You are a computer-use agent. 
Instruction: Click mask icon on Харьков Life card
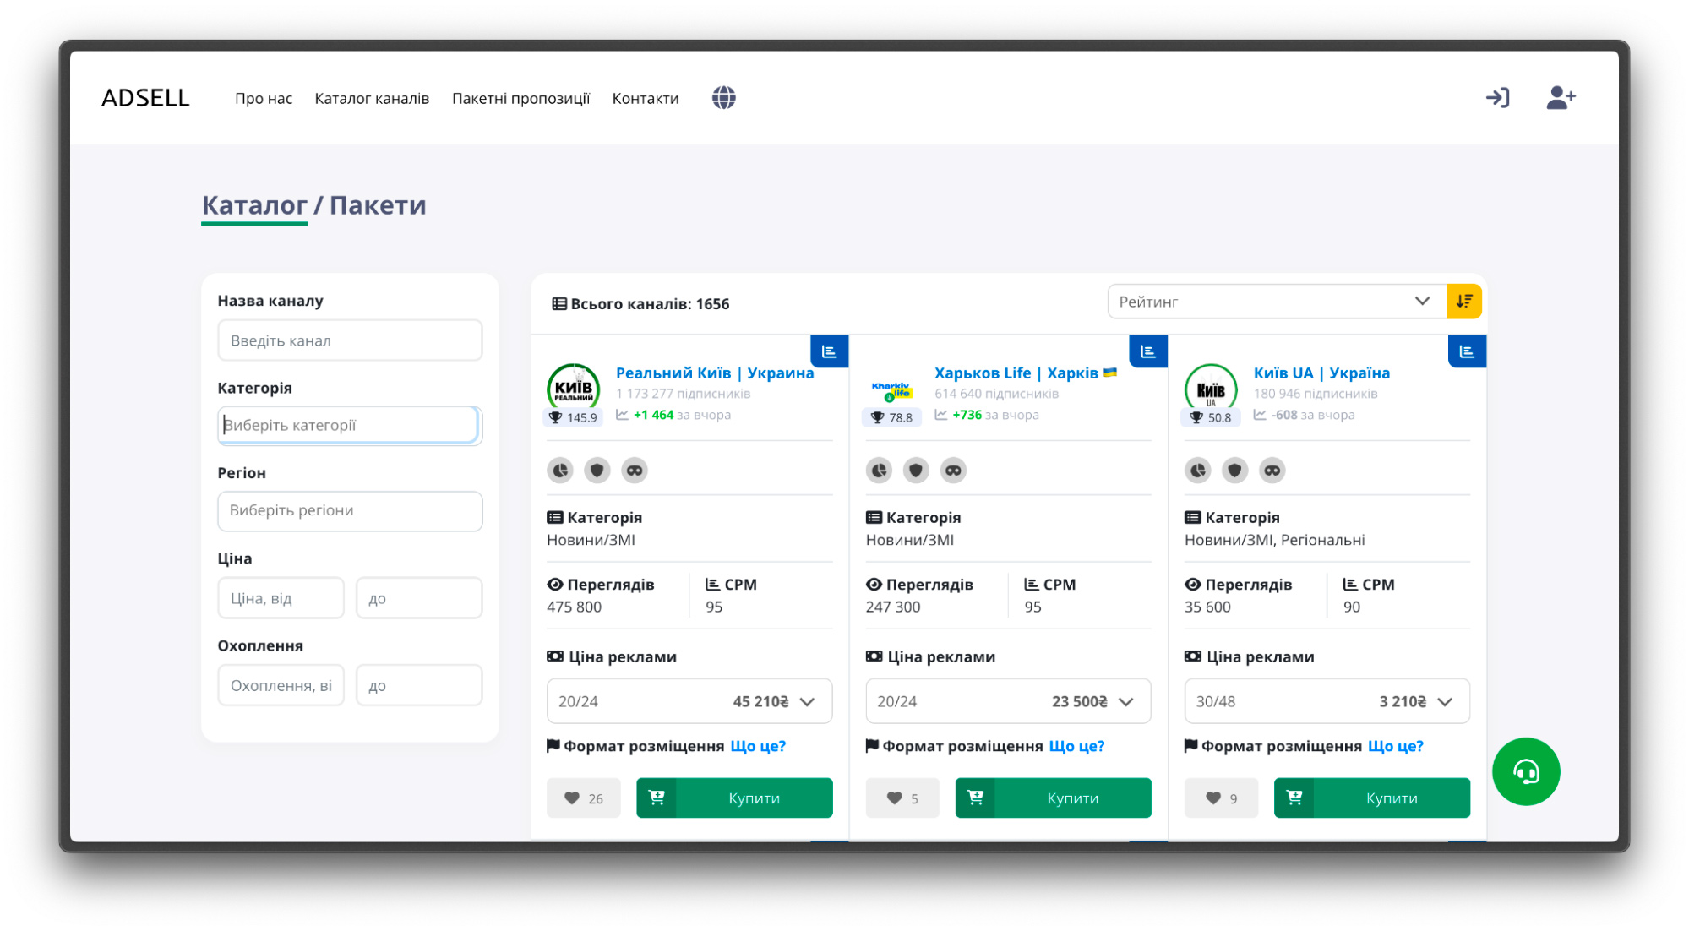953,471
